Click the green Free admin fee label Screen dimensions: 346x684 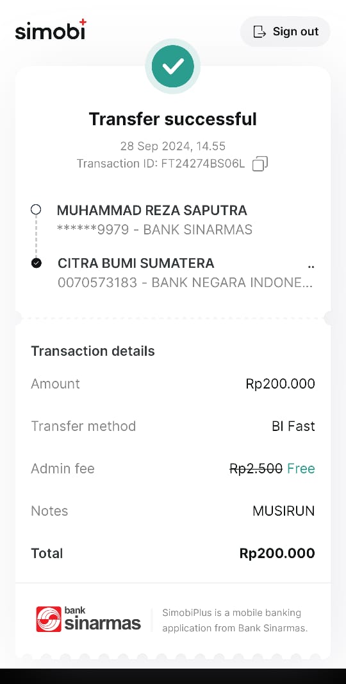point(301,468)
